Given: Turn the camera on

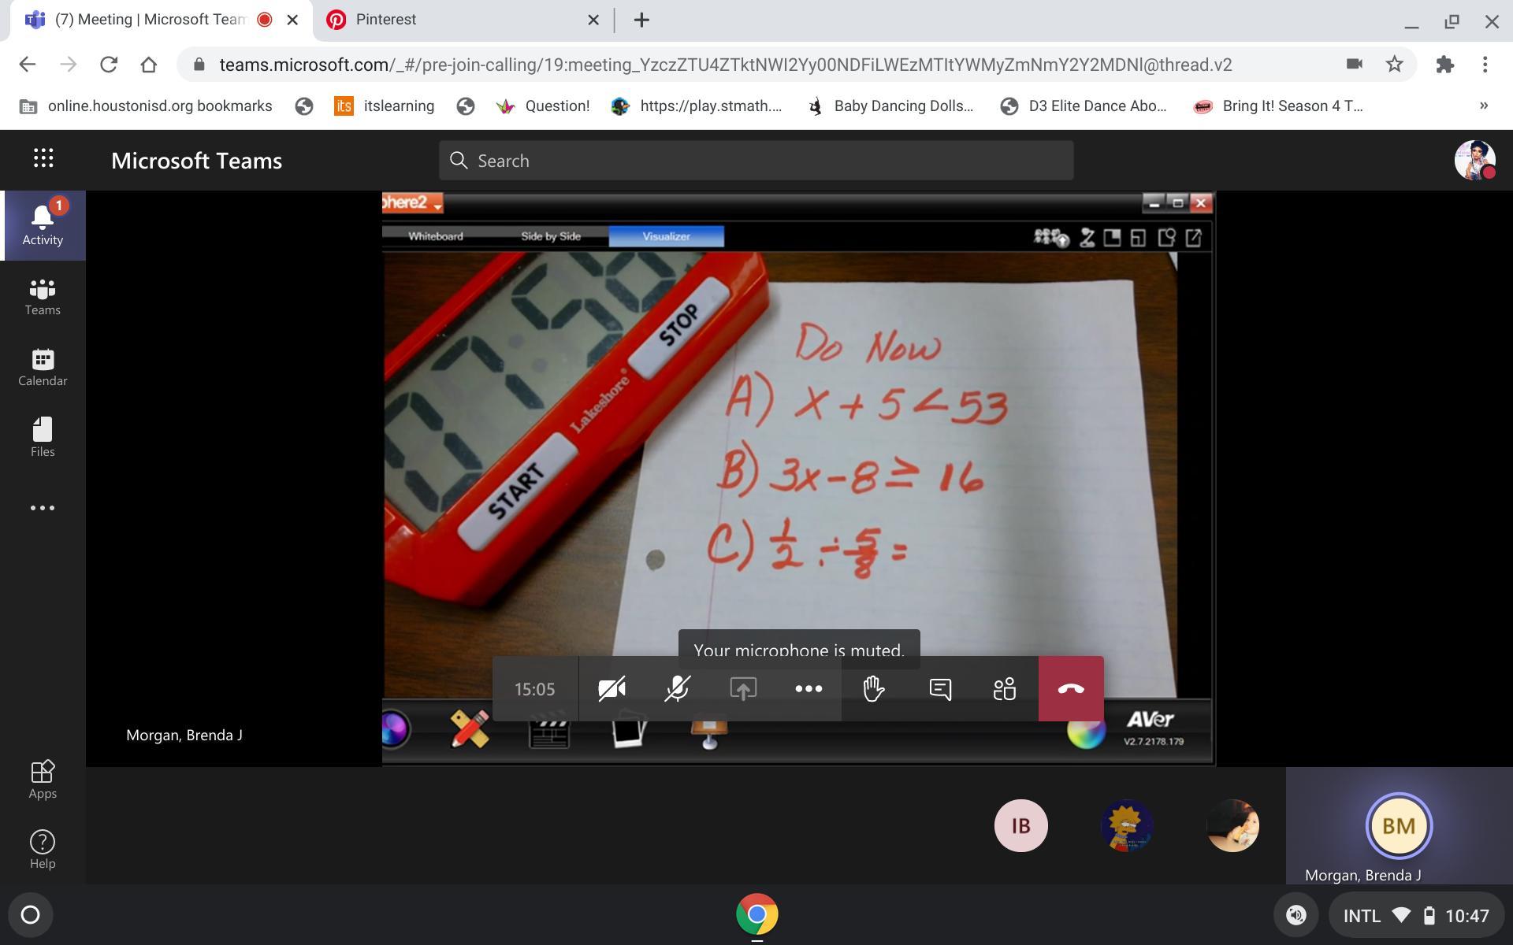Looking at the screenshot, I should point(612,689).
